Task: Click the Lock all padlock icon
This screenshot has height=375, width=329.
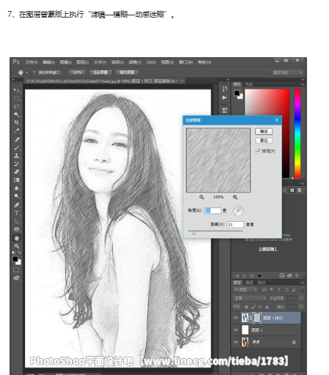Action: [x=267, y=307]
